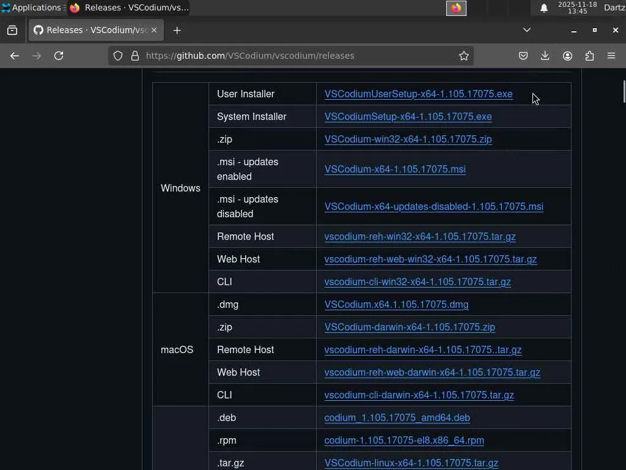626x470 pixels.
Task: Select '.msi - updates disabled' label
Action: coord(248,207)
